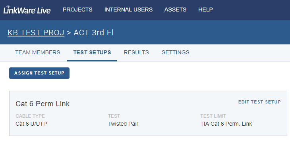The image size is (290, 157).
Task: Click the ASSIGN TEST SETUP button
Action: [x=39, y=73]
